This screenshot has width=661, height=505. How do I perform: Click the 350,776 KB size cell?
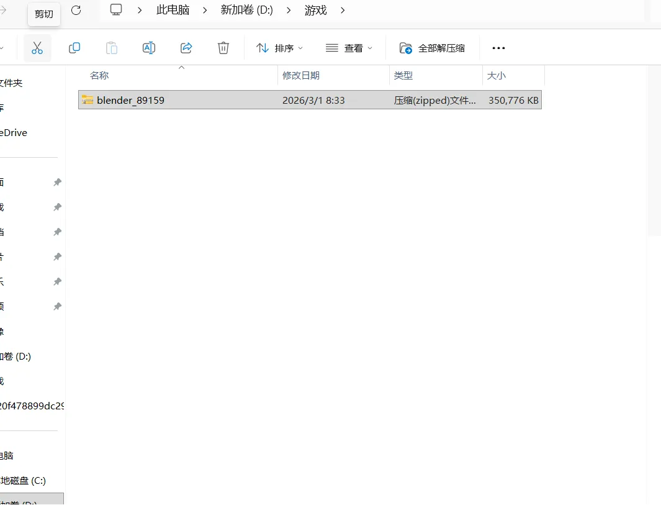tap(513, 101)
